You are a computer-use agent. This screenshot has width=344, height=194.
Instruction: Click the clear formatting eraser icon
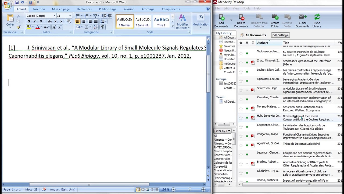(69, 22)
